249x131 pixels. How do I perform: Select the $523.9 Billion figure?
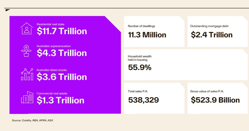pos(215,100)
